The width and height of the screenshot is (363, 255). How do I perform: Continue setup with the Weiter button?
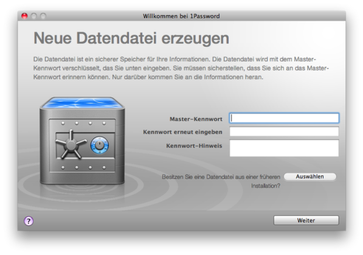point(306,220)
